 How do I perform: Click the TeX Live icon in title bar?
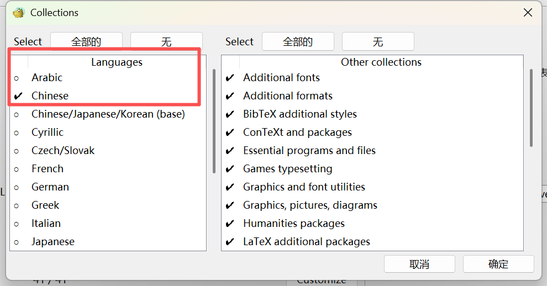[19, 13]
